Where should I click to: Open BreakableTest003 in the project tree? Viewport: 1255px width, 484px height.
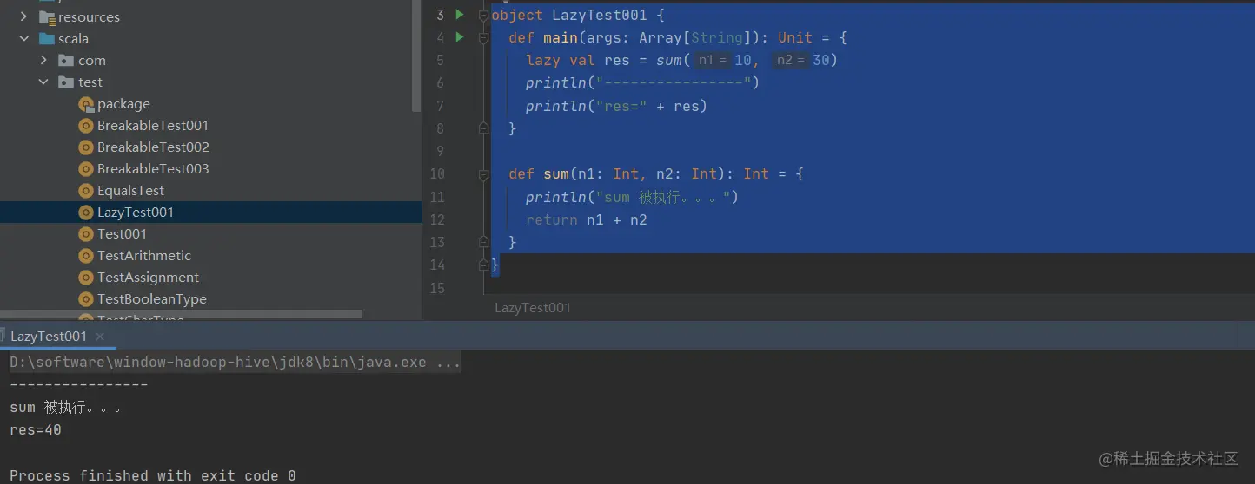153,169
